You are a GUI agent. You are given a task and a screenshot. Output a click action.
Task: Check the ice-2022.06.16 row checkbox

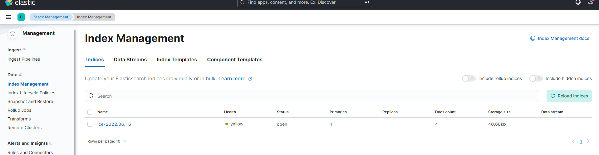[x=90, y=124]
